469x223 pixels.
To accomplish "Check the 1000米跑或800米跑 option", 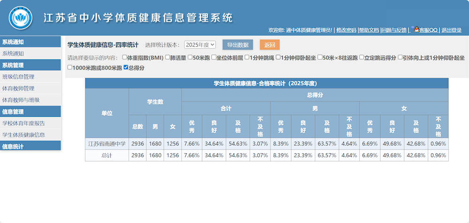I will click(x=70, y=67).
